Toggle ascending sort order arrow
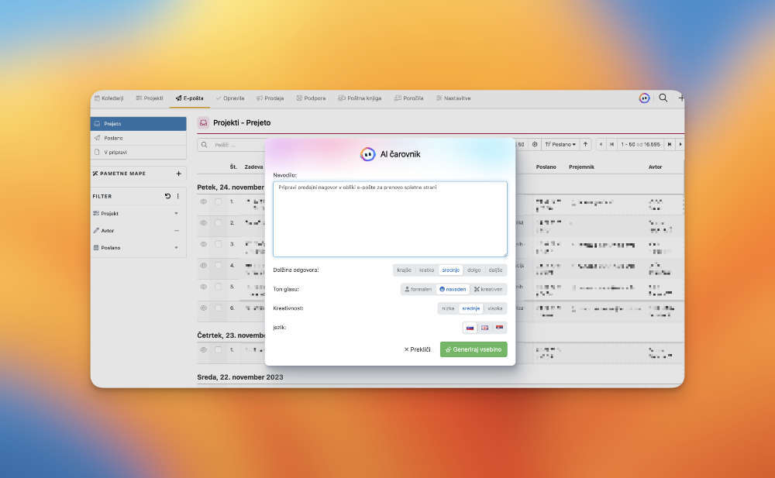Image resolution: width=775 pixels, height=478 pixels. coord(585,144)
